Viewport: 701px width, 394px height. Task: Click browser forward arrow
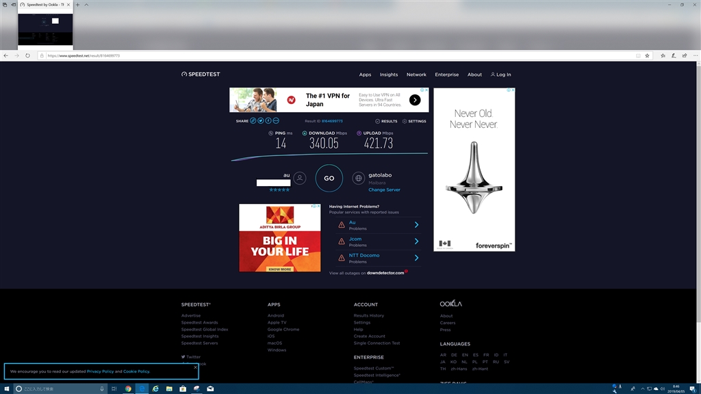point(16,56)
